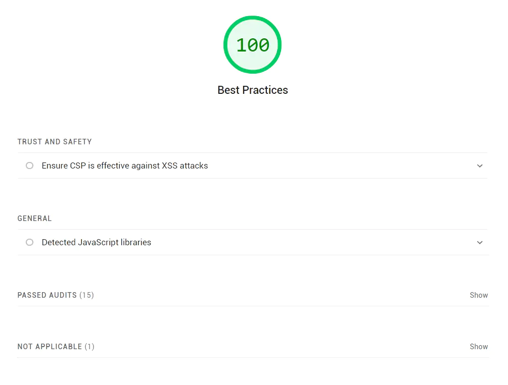Click the Best Practices category label
Image resolution: width=508 pixels, height=385 pixels.
252,90
